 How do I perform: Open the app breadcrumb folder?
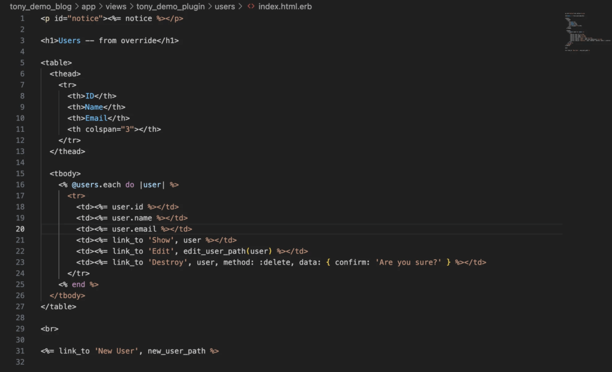click(x=88, y=7)
